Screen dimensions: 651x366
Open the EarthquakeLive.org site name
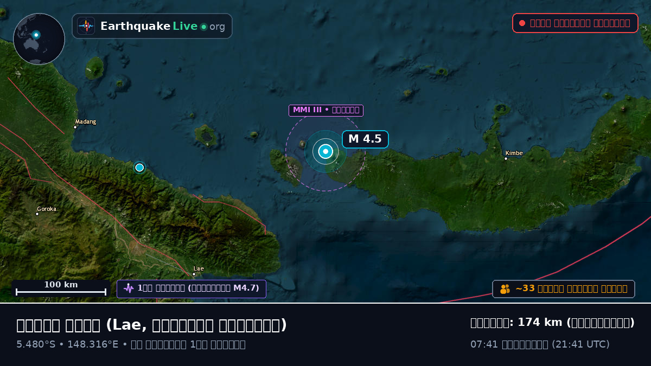[163, 27]
